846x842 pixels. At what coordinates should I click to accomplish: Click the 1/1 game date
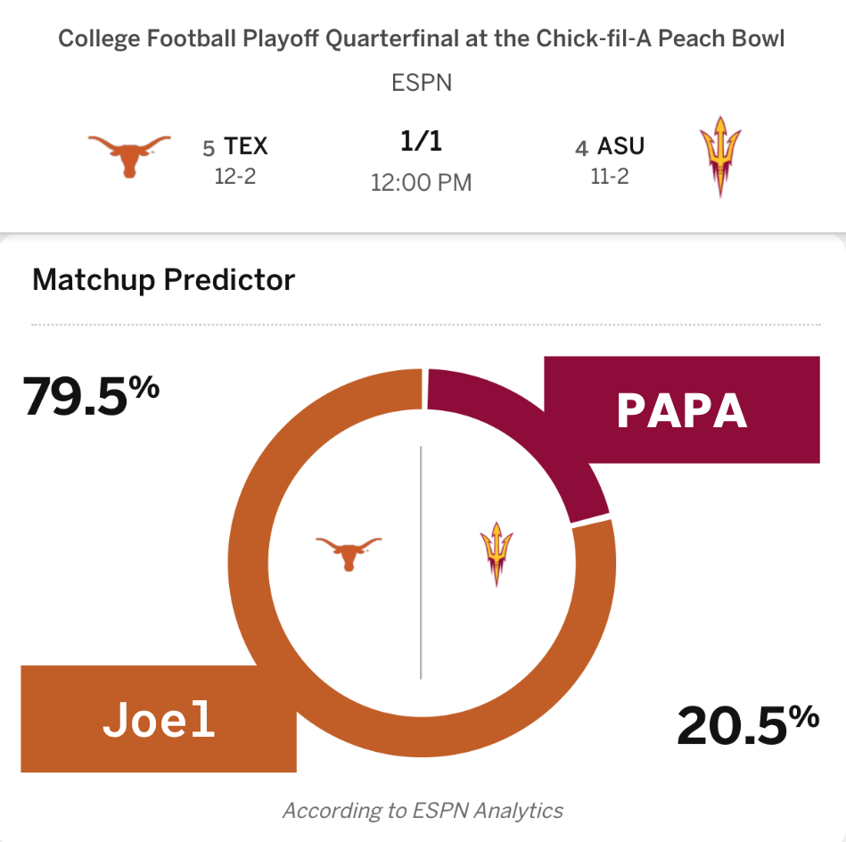point(422,142)
